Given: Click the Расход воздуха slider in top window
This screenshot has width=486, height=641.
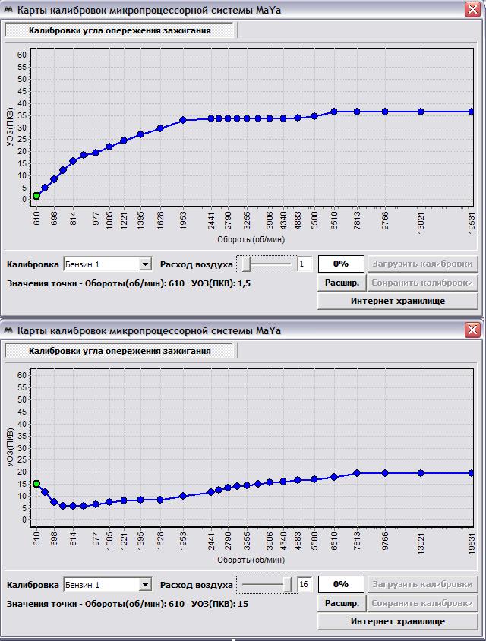Looking at the screenshot, I should 267,264.
